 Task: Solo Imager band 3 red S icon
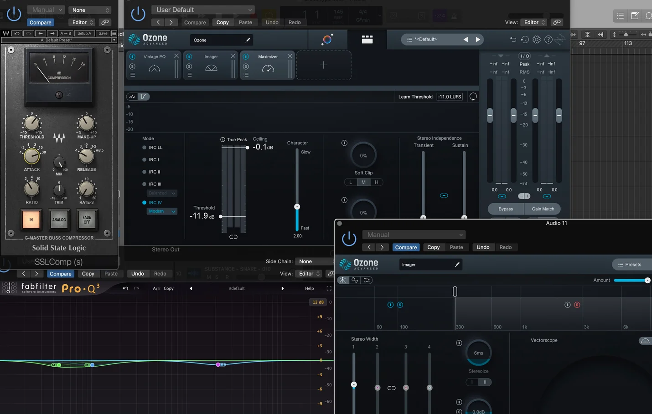click(577, 305)
